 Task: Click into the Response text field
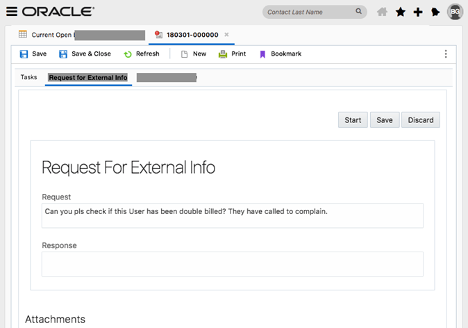pos(232,264)
